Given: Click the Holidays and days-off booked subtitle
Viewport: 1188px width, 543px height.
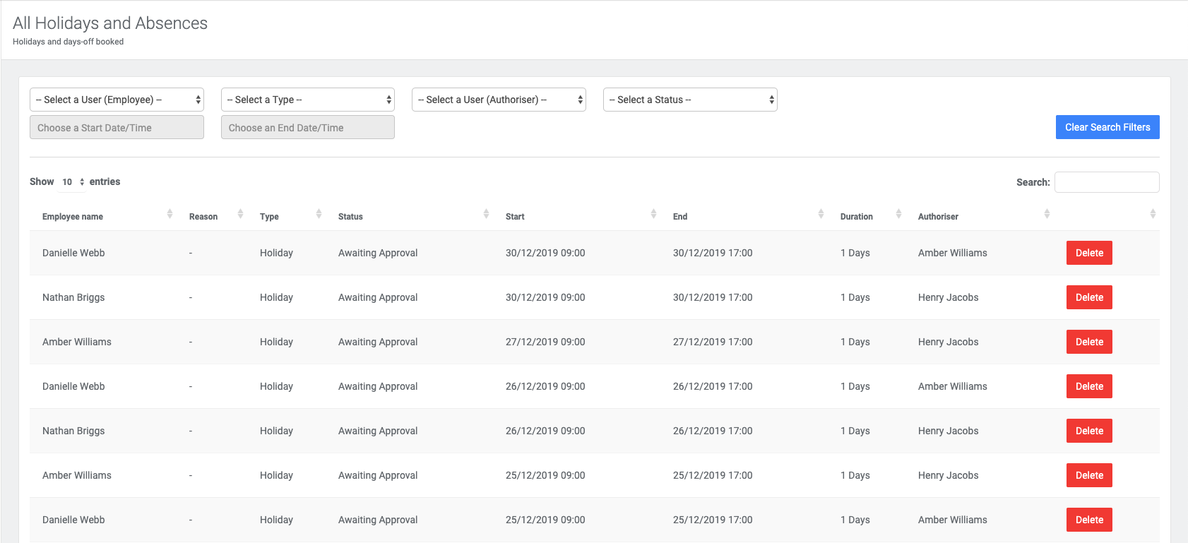Looking at the screenshot, I should pos(68,42).
